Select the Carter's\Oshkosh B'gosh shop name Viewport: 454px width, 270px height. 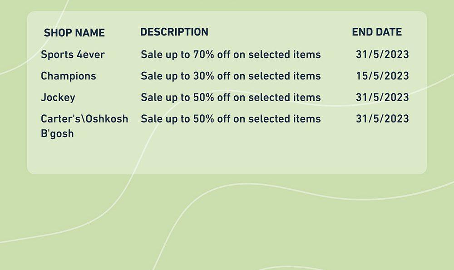point(84,126)
